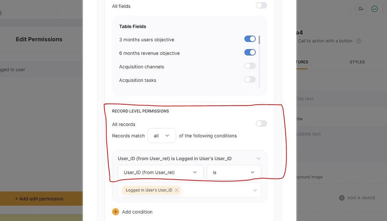Enable the Acquisition channels field toggle

(x=249, y=66)
